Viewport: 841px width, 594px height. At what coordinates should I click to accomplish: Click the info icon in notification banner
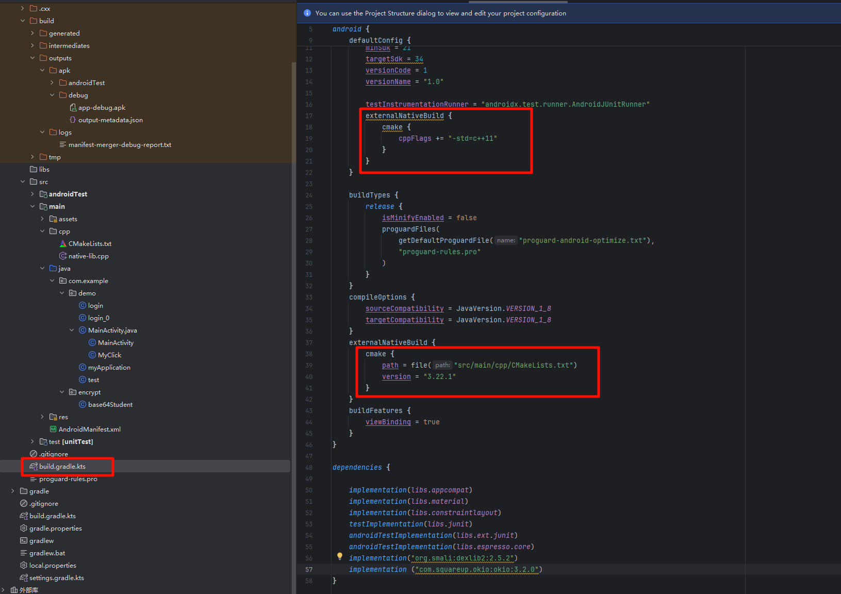tap(307, 13)
